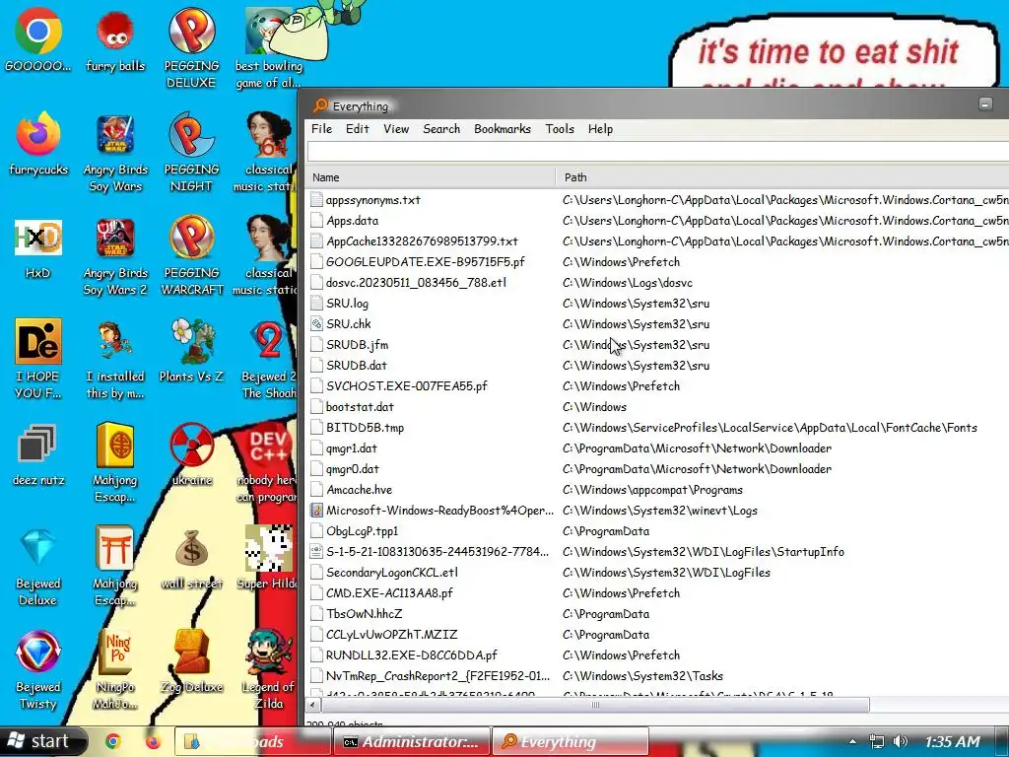Sort results by the Name column header
This screenshot has width=1009, height=757.
[x=430, y=177]
